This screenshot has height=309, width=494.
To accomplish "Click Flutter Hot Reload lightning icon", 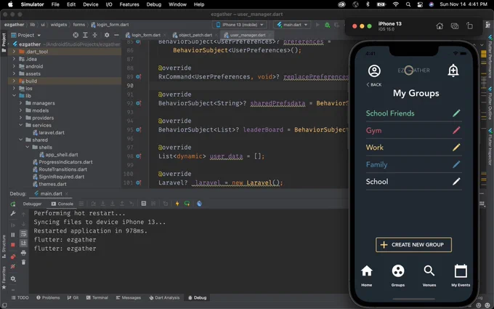I will pyautogui.click(x=177, y=204).
